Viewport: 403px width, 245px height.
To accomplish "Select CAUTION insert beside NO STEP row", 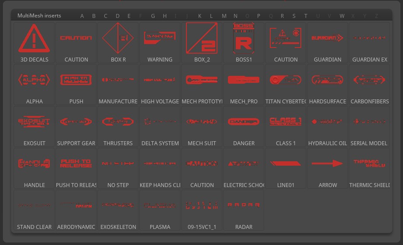I will (x=202, y=168).
